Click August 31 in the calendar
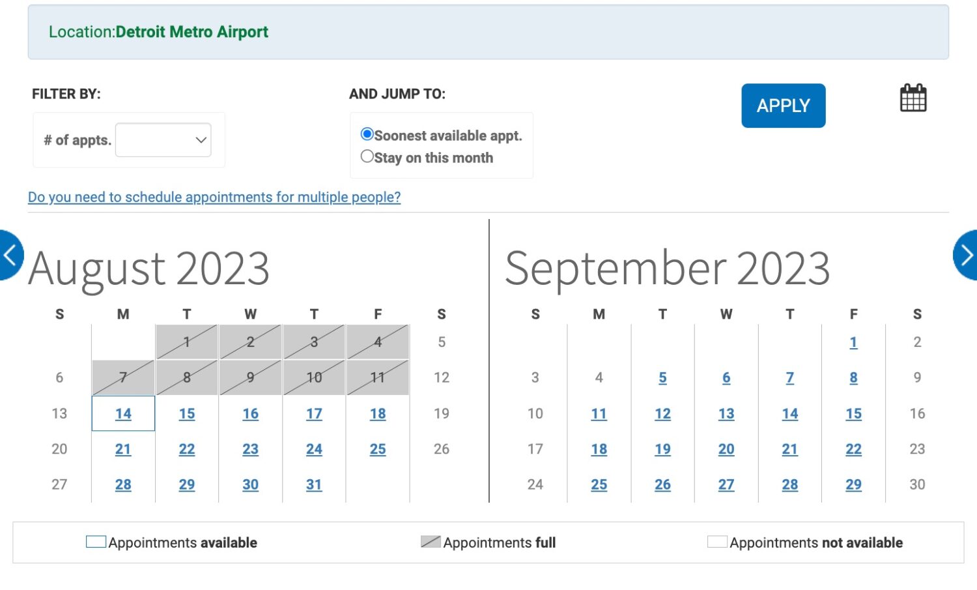977x590 pixels. click(x=314, y=485)
